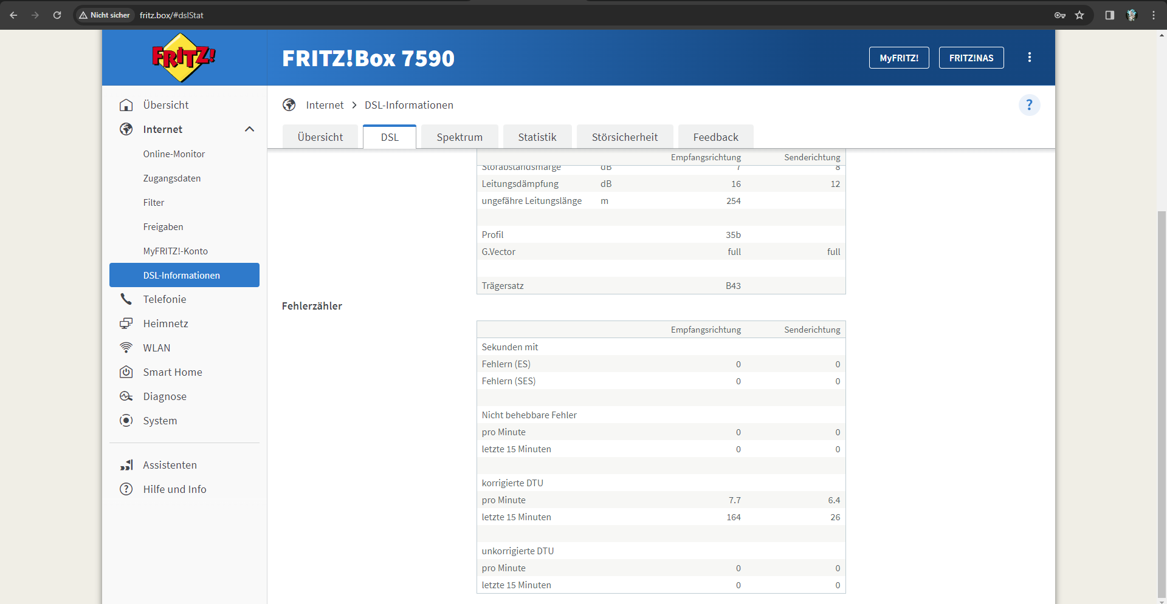1167x604 pixels.
Task: Open Smart Home menu label
Action: 173,372
